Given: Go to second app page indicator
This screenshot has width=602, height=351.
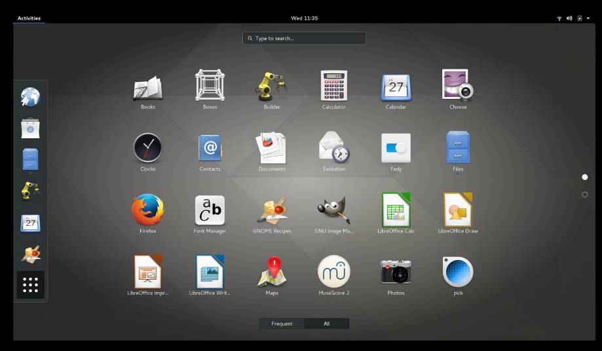Looking at the screenshot, I should [x=585, y=194].
